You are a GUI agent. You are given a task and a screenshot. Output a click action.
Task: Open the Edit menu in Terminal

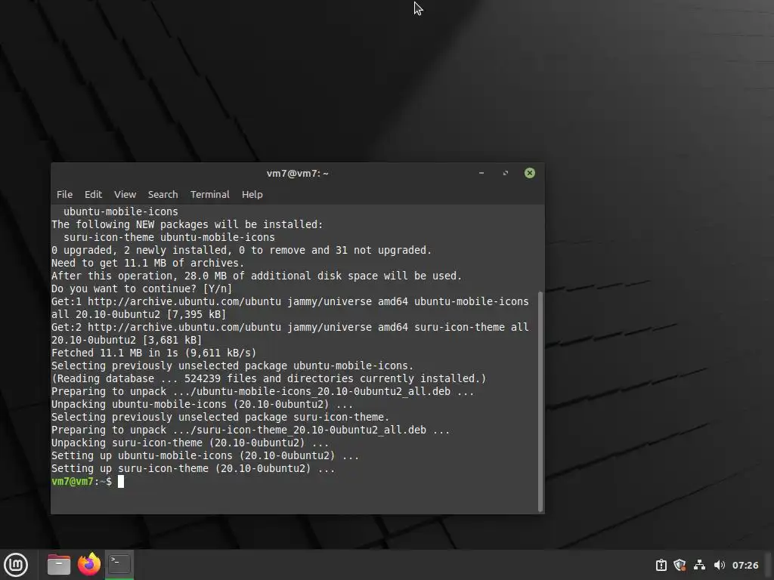[x=93, y=194]
